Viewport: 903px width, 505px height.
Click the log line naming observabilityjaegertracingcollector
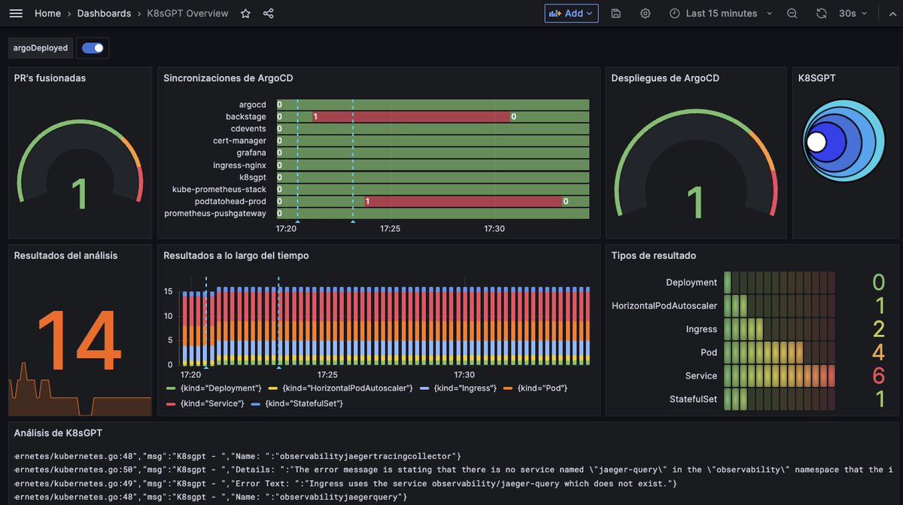238,456
